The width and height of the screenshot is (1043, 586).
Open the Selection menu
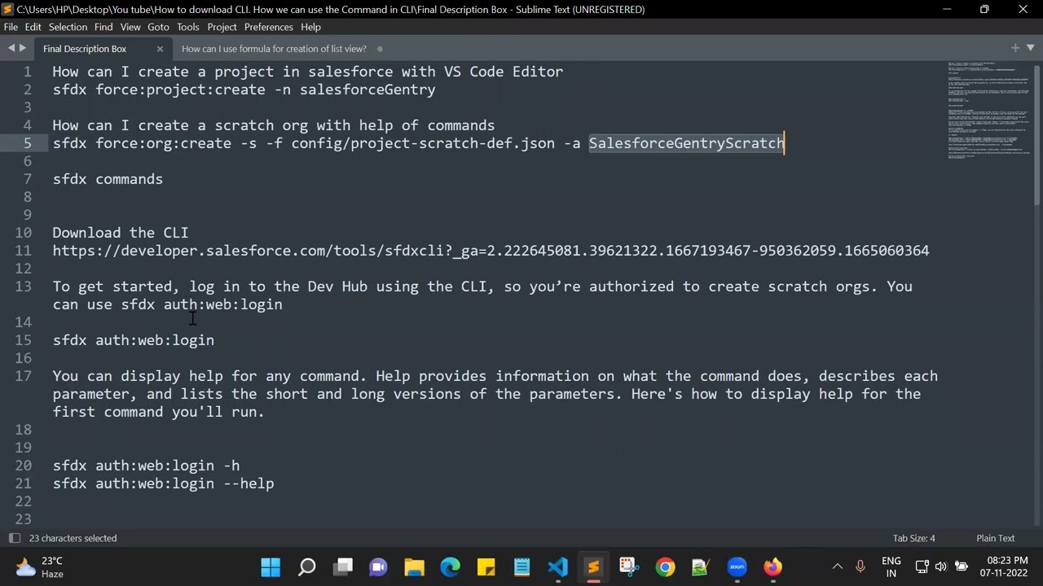coord(68,27)
